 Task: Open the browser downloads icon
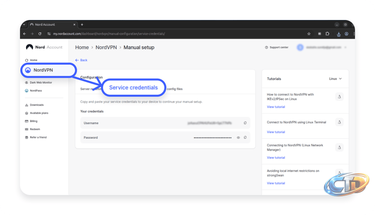pyautogui.click(x=339, y=34)
